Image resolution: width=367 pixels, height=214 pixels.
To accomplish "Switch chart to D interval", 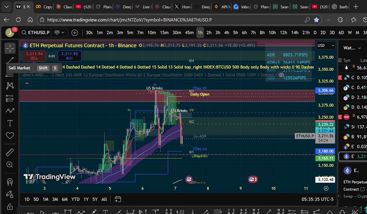I will coord(315,33).
